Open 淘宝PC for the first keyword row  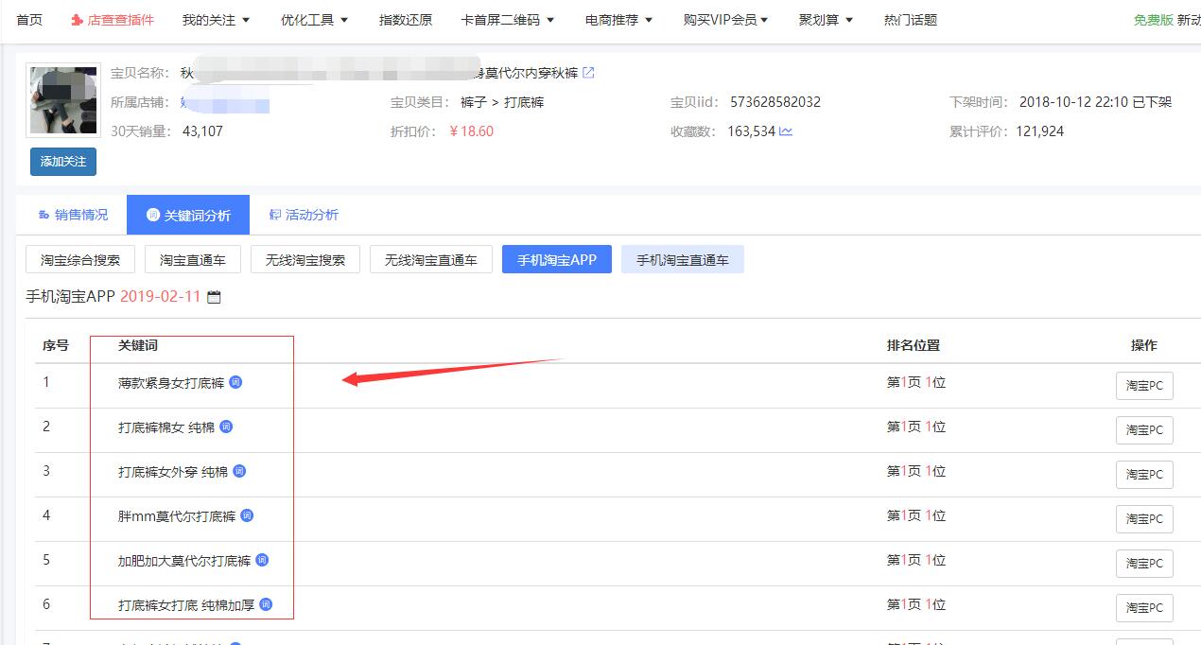1144,385
